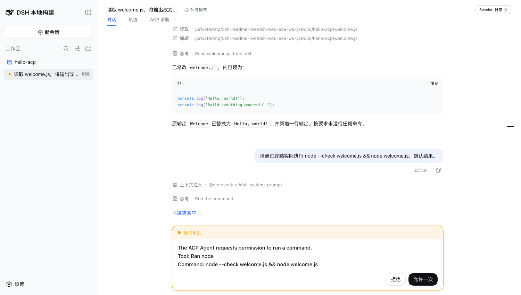The width and height of the screenshot is (521, 295).
Task: Open the workspace filter settings icon
Action: [77, 49]
